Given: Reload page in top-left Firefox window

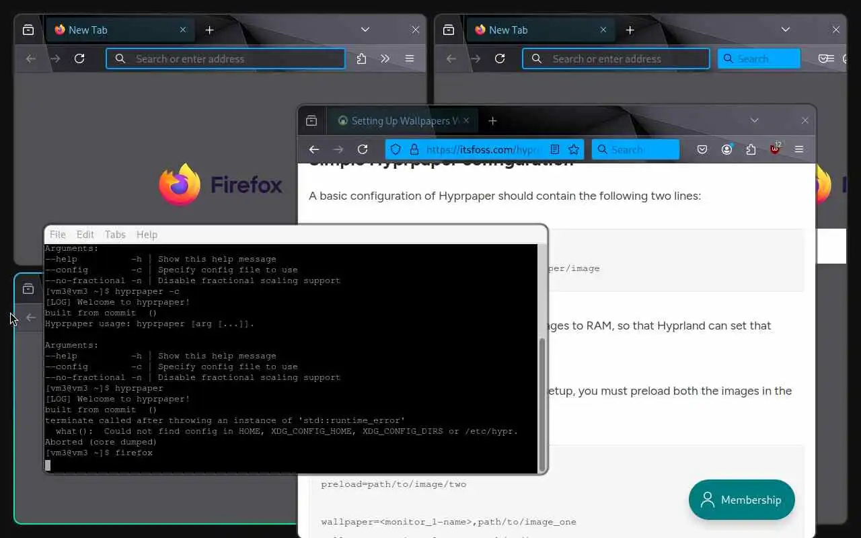Looking at the screenshot, I should 79,59.
